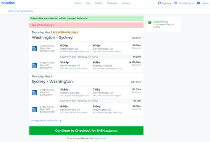Go Back to Flight Results
Screen dimensions: 210x142
pyautogui.click(x=21, y=11)
